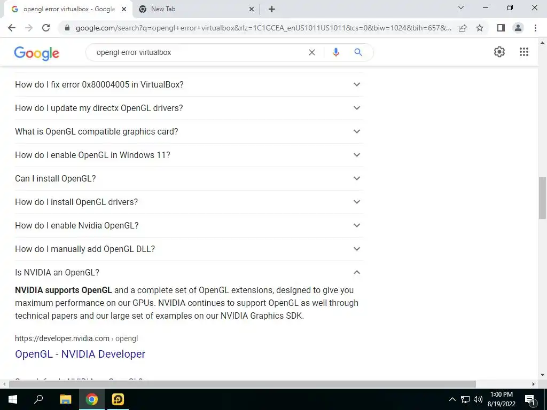Viewport: 547px width, 410px height.
Task: Expand How do I enable OpenGL in Windows 11
Action: tap(189, 155)
